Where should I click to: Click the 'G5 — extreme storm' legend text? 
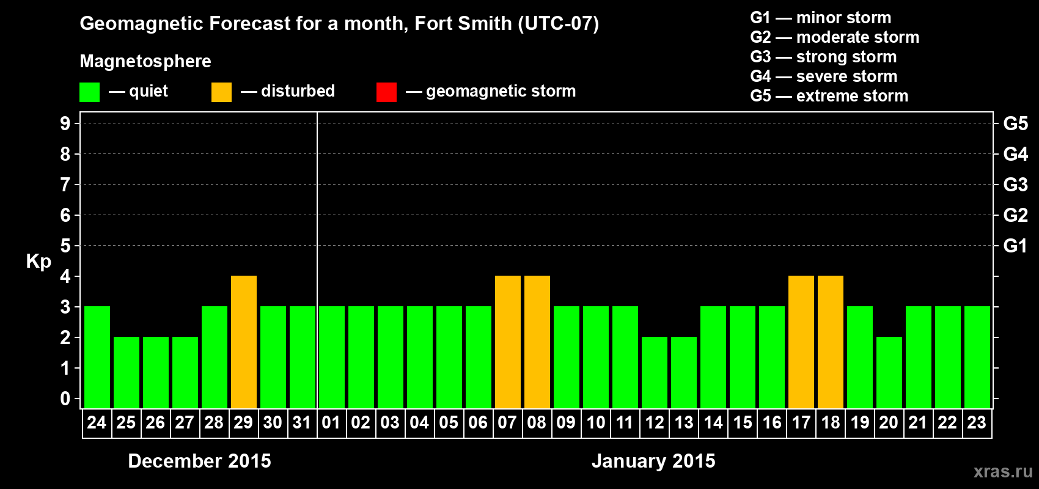coord(829,96)
